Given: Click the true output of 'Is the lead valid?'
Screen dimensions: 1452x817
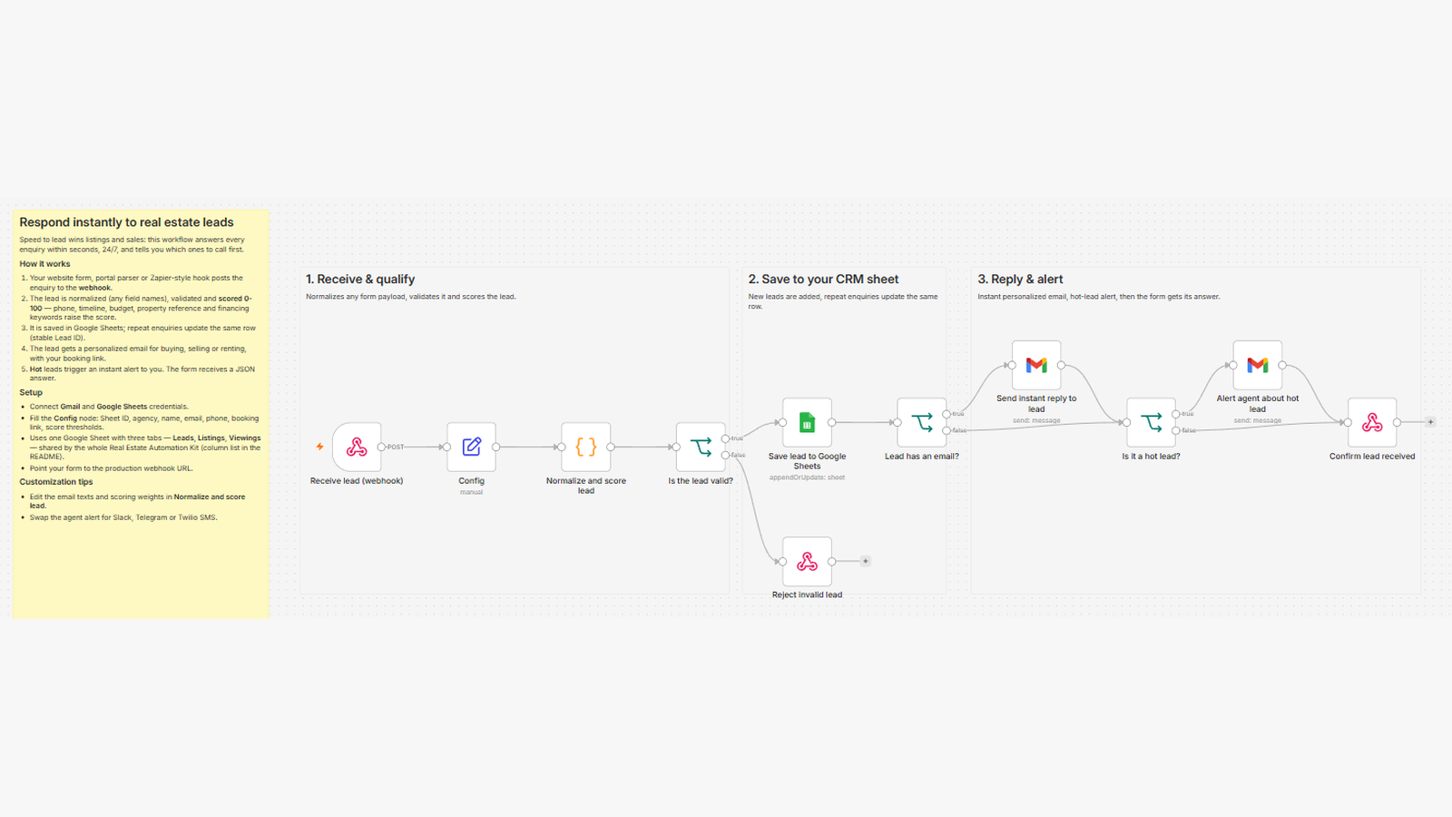Looking at the screenshot, I should click(x=725, y=438).
